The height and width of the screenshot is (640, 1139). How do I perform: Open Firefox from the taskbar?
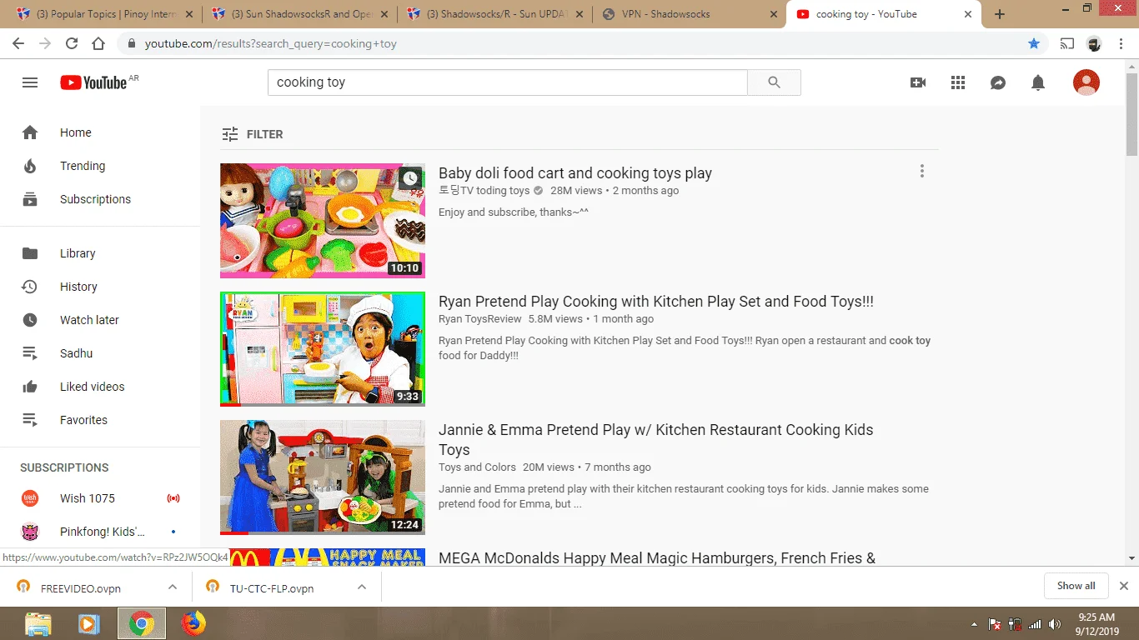193,623
